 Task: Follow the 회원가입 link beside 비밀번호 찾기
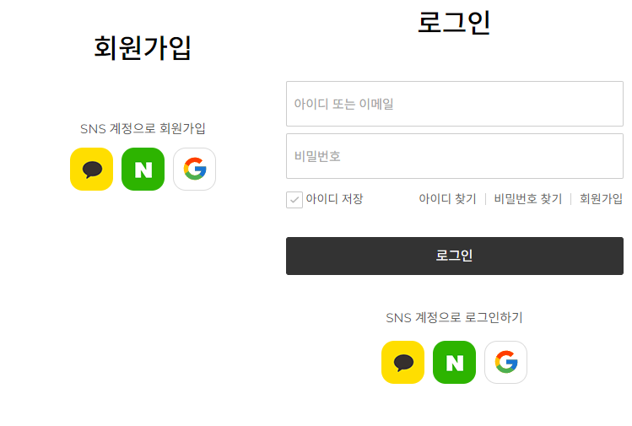click(601, 199)
